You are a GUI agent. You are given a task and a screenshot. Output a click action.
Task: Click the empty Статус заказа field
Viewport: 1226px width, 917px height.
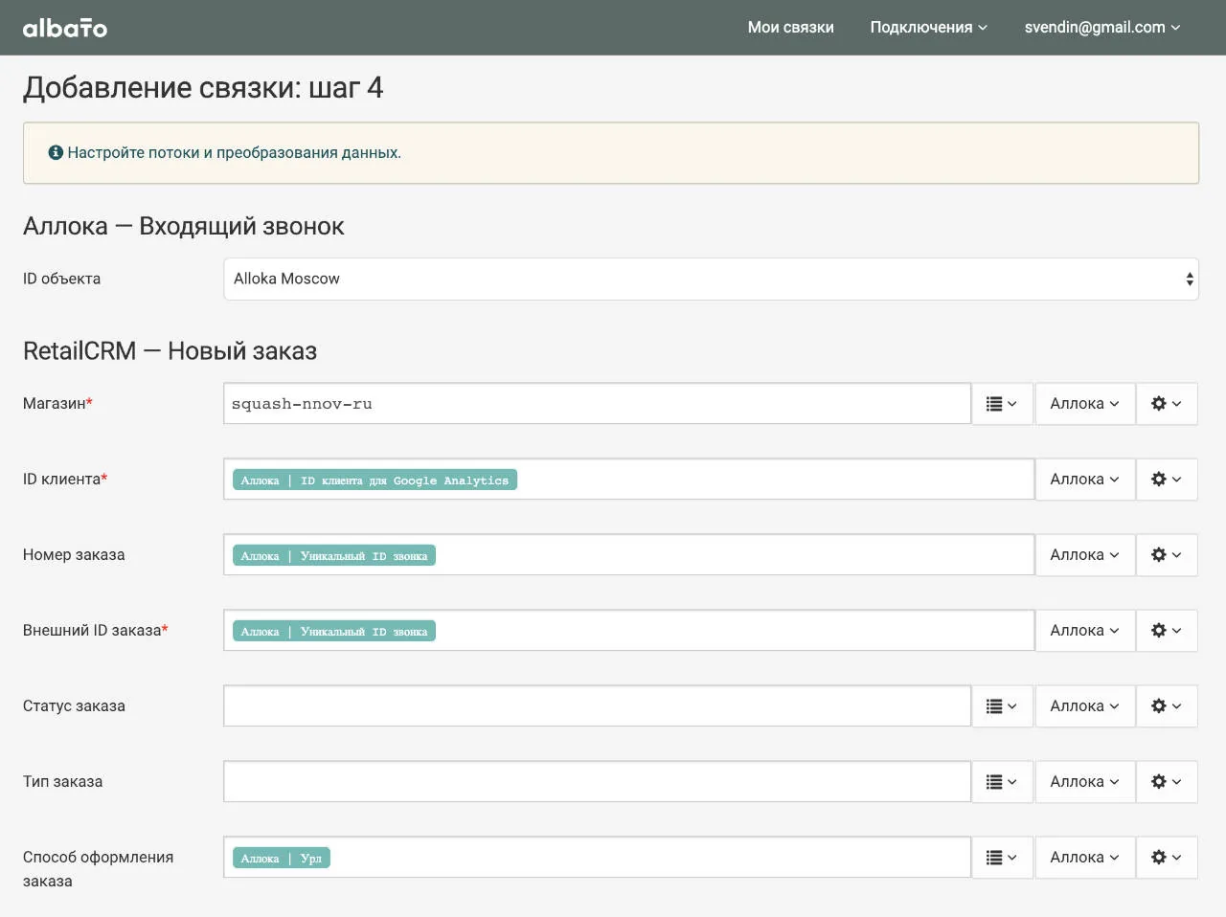[598, 706]
